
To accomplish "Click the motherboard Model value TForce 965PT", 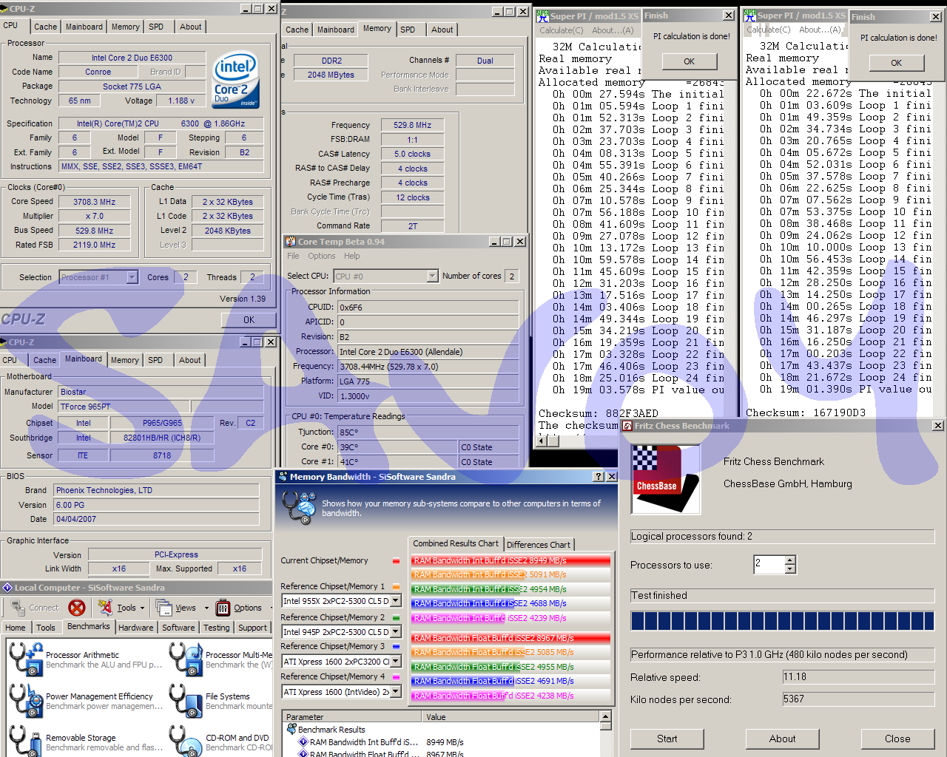I will [124, 407].
